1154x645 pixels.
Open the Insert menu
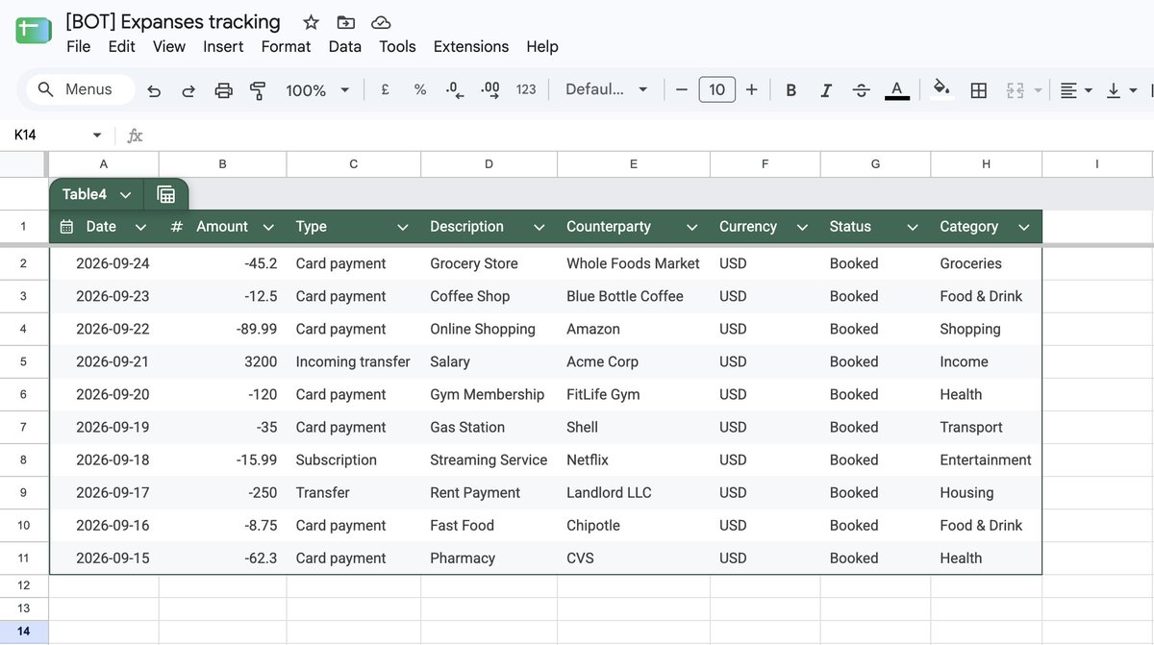coord(223,46)
